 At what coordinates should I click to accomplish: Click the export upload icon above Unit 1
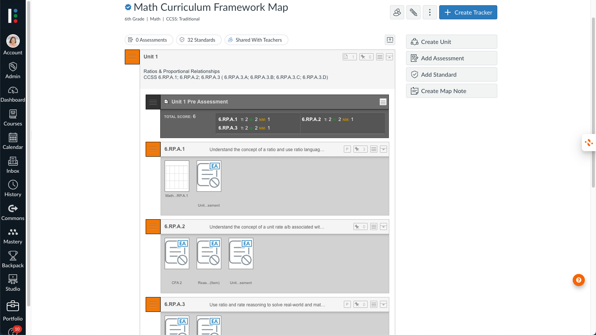[x=390, y=40]
